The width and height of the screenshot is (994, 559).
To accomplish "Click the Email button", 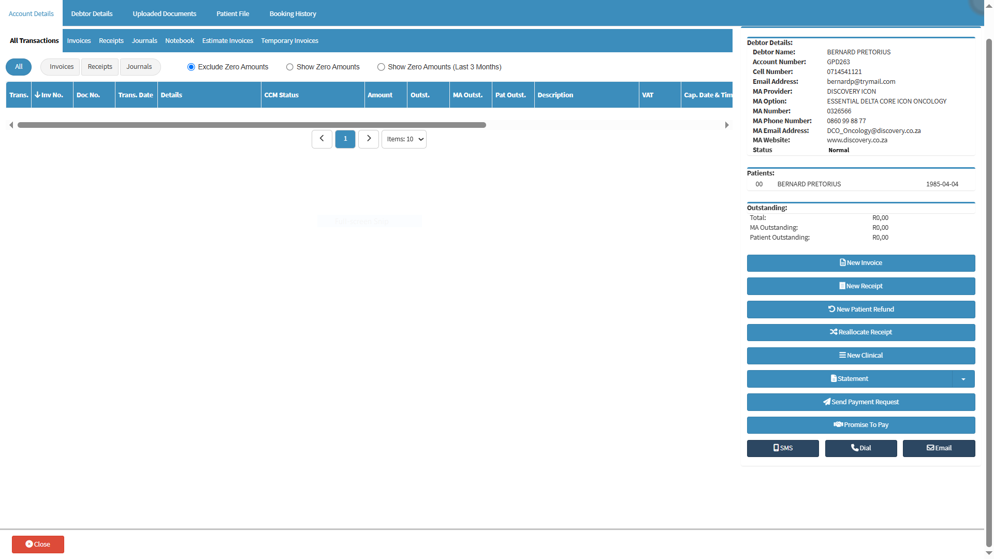I will pyautogui.click(x=939, y=448).
